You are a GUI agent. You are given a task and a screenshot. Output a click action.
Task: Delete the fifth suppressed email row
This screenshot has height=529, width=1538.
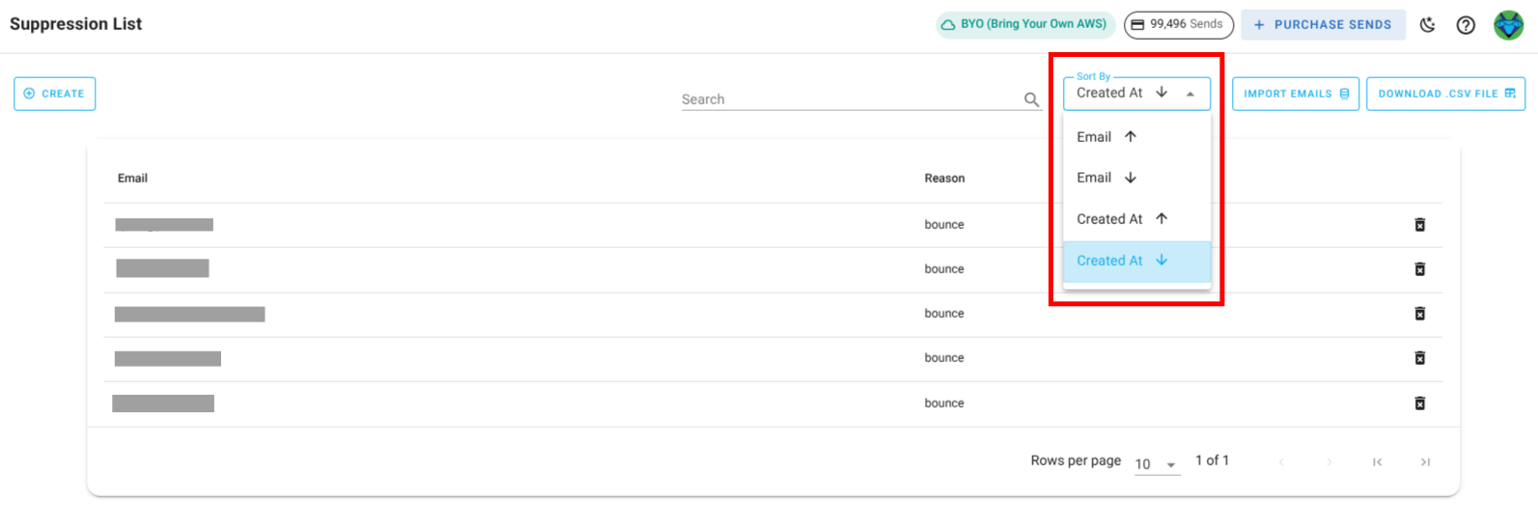click(x=1420, y=404)
